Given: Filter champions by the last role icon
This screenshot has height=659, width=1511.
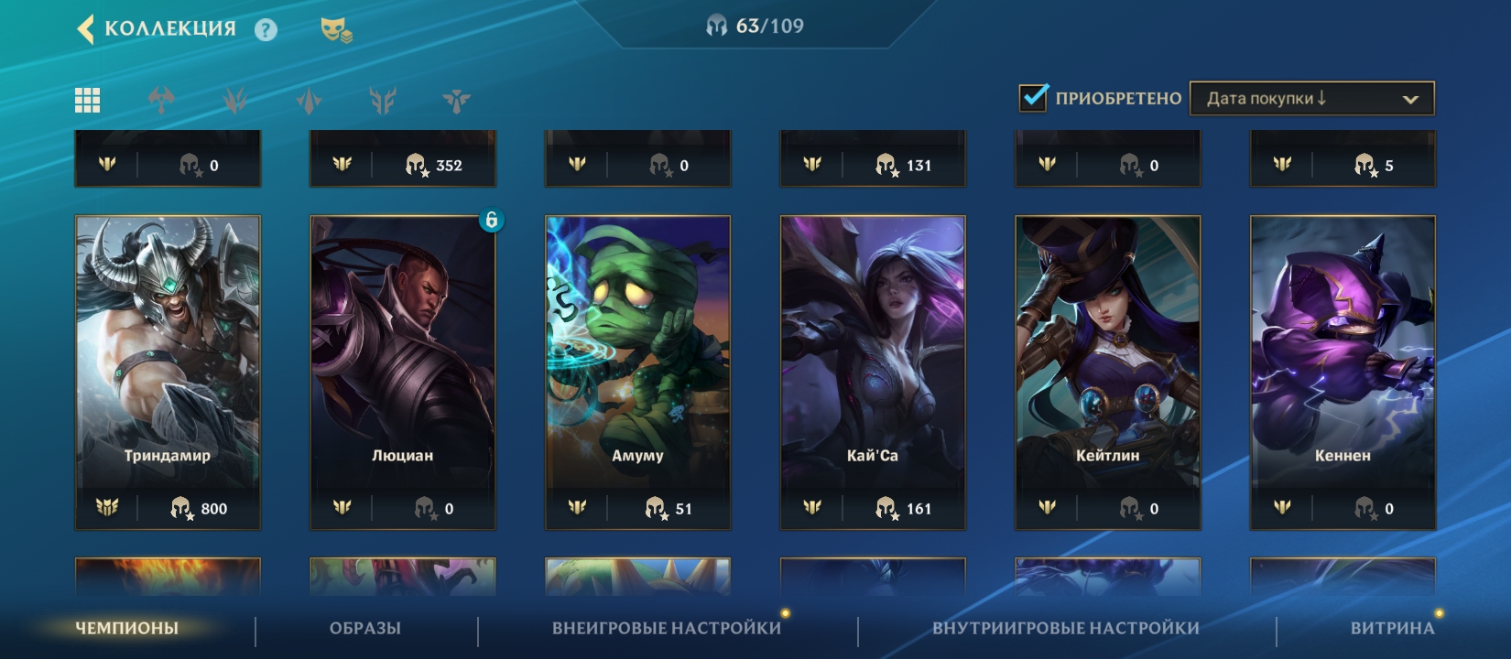Looking at the screenshot, I should [x=456, y=100].
